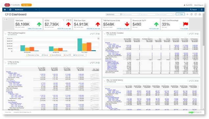Print the dashboard using the printer icon

200,14
